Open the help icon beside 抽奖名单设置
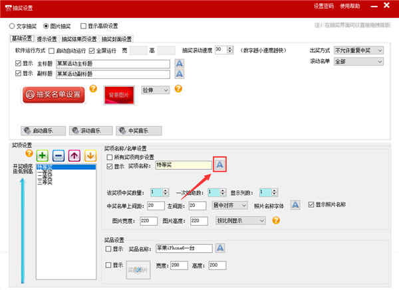 tap(93, 88)
